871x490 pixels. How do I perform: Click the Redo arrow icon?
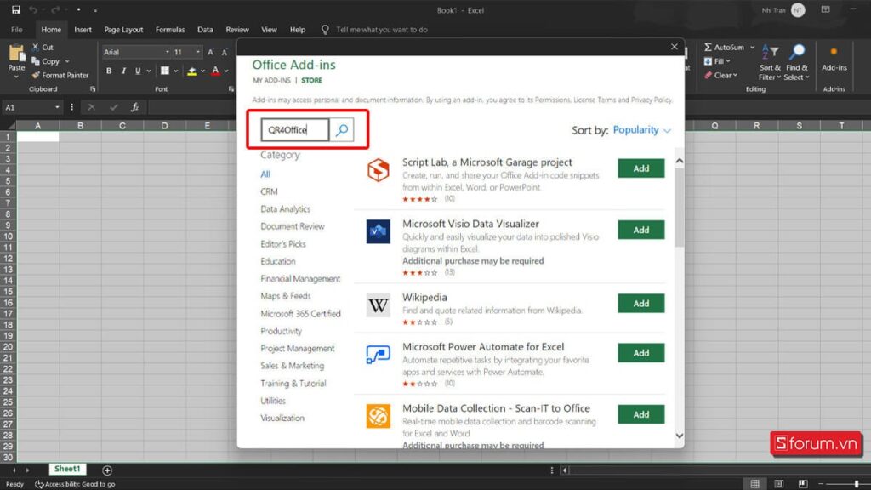click(x=55, y=10)
